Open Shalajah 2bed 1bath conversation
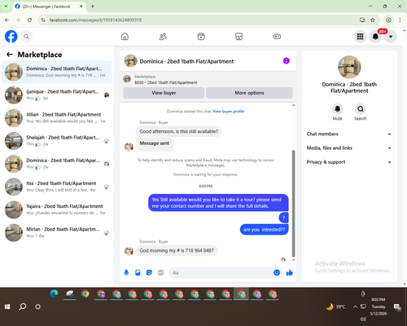The image size is (407, 326). point(57,141)
